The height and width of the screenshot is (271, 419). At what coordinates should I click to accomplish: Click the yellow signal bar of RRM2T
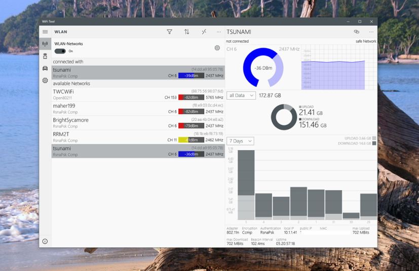click(191, 140)
